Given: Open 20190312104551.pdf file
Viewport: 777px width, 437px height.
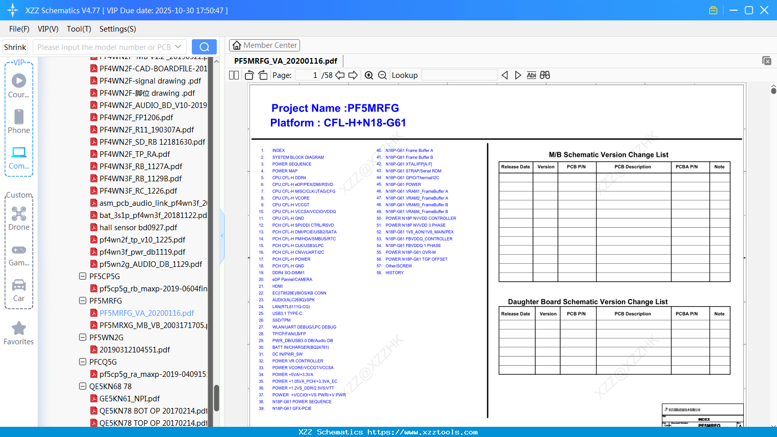Looking at the screenshot, I should [135, 349].
